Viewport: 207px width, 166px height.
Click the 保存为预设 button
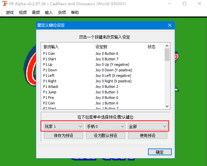click(64, 136)
